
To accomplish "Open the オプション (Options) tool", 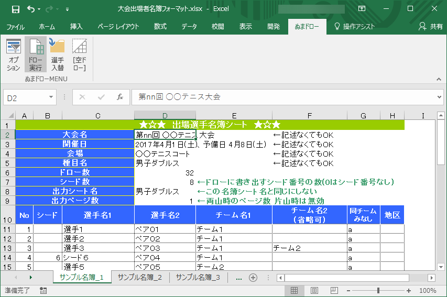I will tap(14, 54).
